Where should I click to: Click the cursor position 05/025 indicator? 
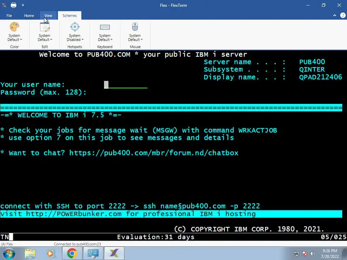[333, 237]
